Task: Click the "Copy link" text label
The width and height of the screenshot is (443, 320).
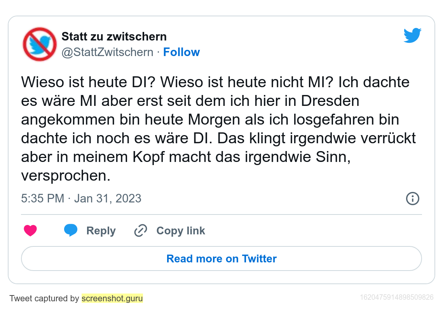Action: (181, 231)
